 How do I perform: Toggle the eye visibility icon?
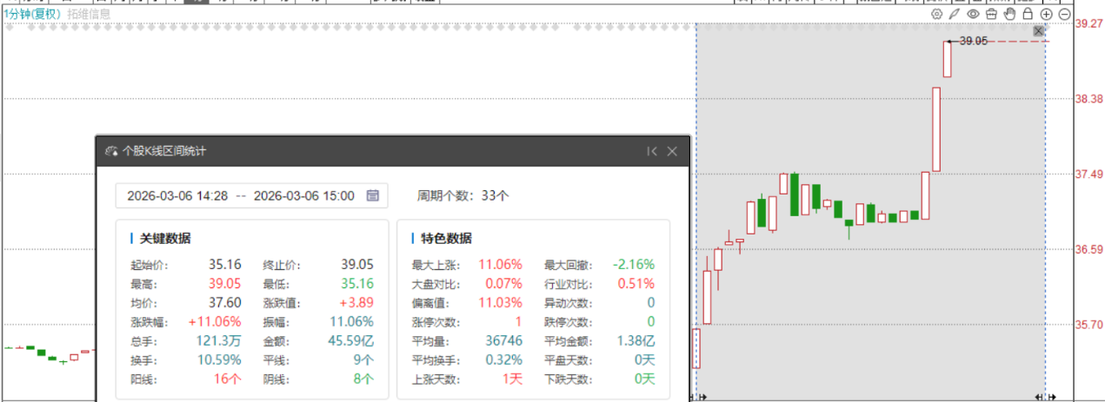[x=973, y=14]
